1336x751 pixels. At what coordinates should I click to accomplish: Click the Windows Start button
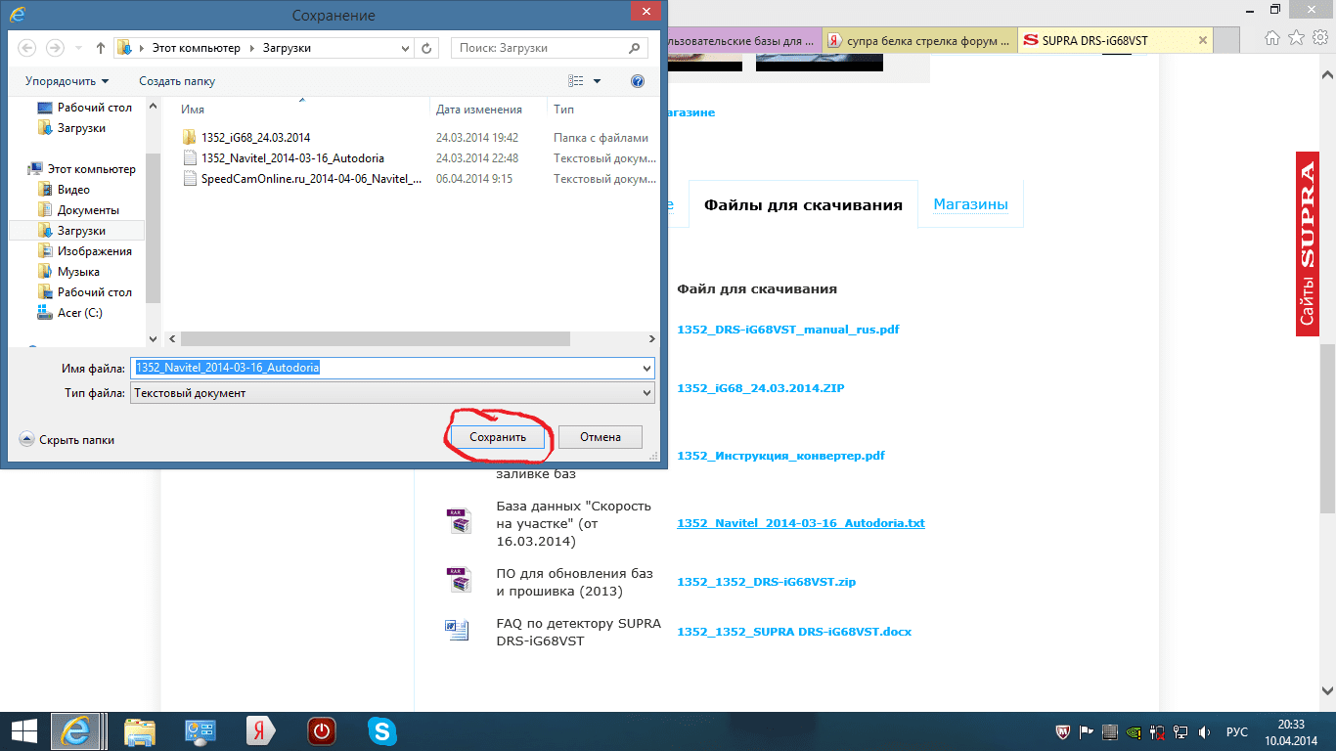pos(23,730)
